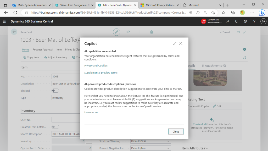The height and width of the screenshot is (151, 268).
Task: Open the help question mark icon
Action: 254,21
